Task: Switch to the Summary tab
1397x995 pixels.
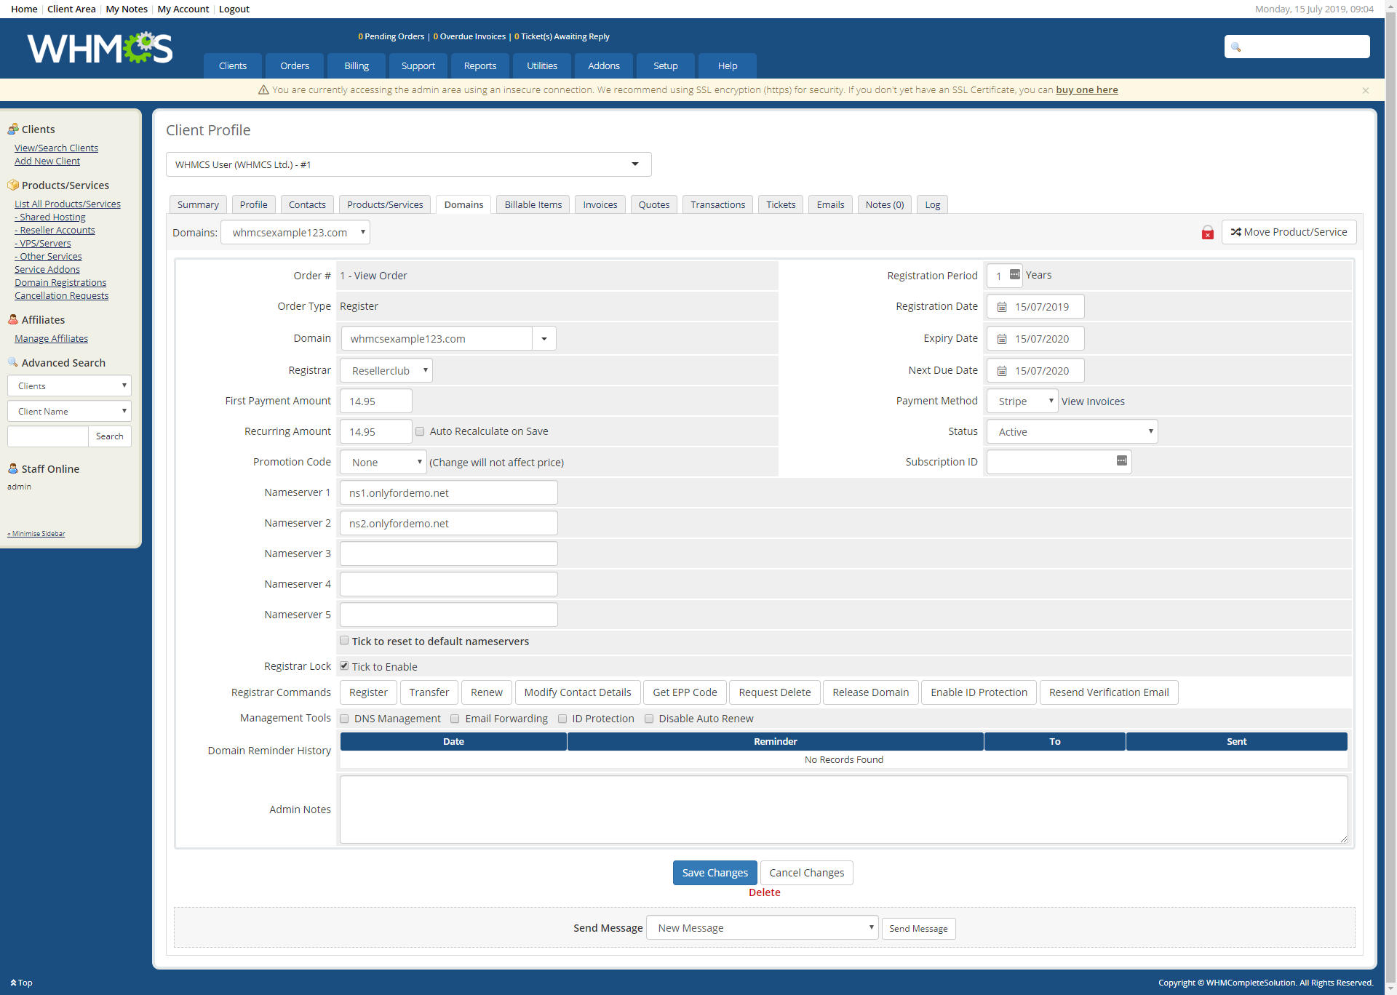Action: pos(198,205)
